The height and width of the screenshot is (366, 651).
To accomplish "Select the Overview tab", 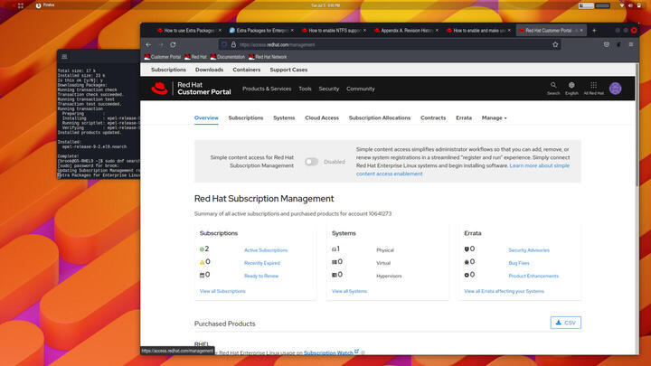I will [x=206, y=117].
